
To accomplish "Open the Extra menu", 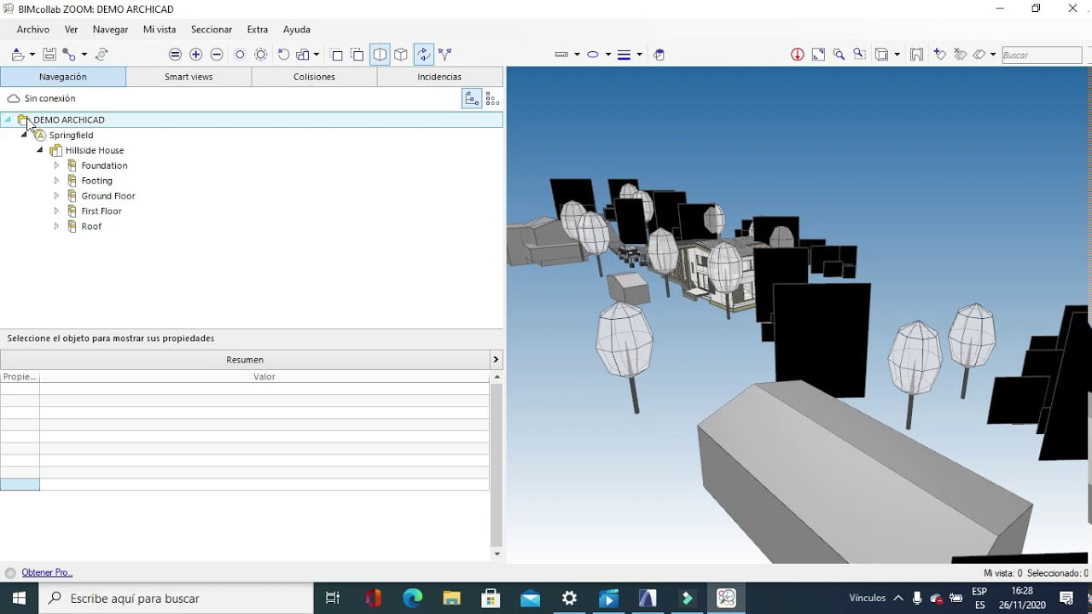I will [257, 29].
